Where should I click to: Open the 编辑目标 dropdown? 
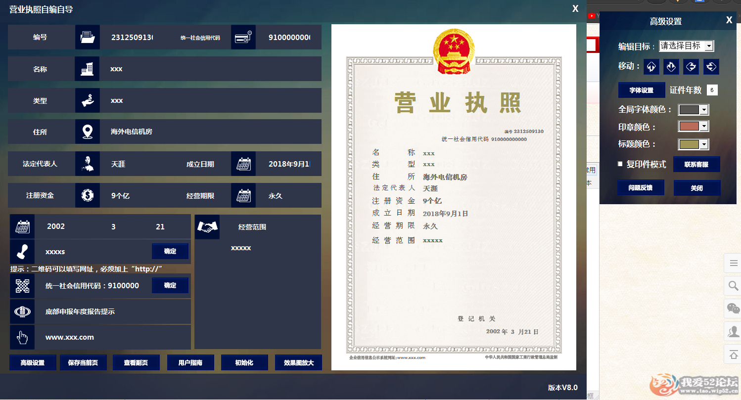coord(687,46)
